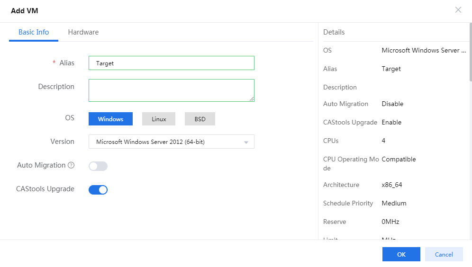Viewport: 472px width, 267px height.
Task: Click the Schedule Priority Medium value
Action: click(394, 203)
